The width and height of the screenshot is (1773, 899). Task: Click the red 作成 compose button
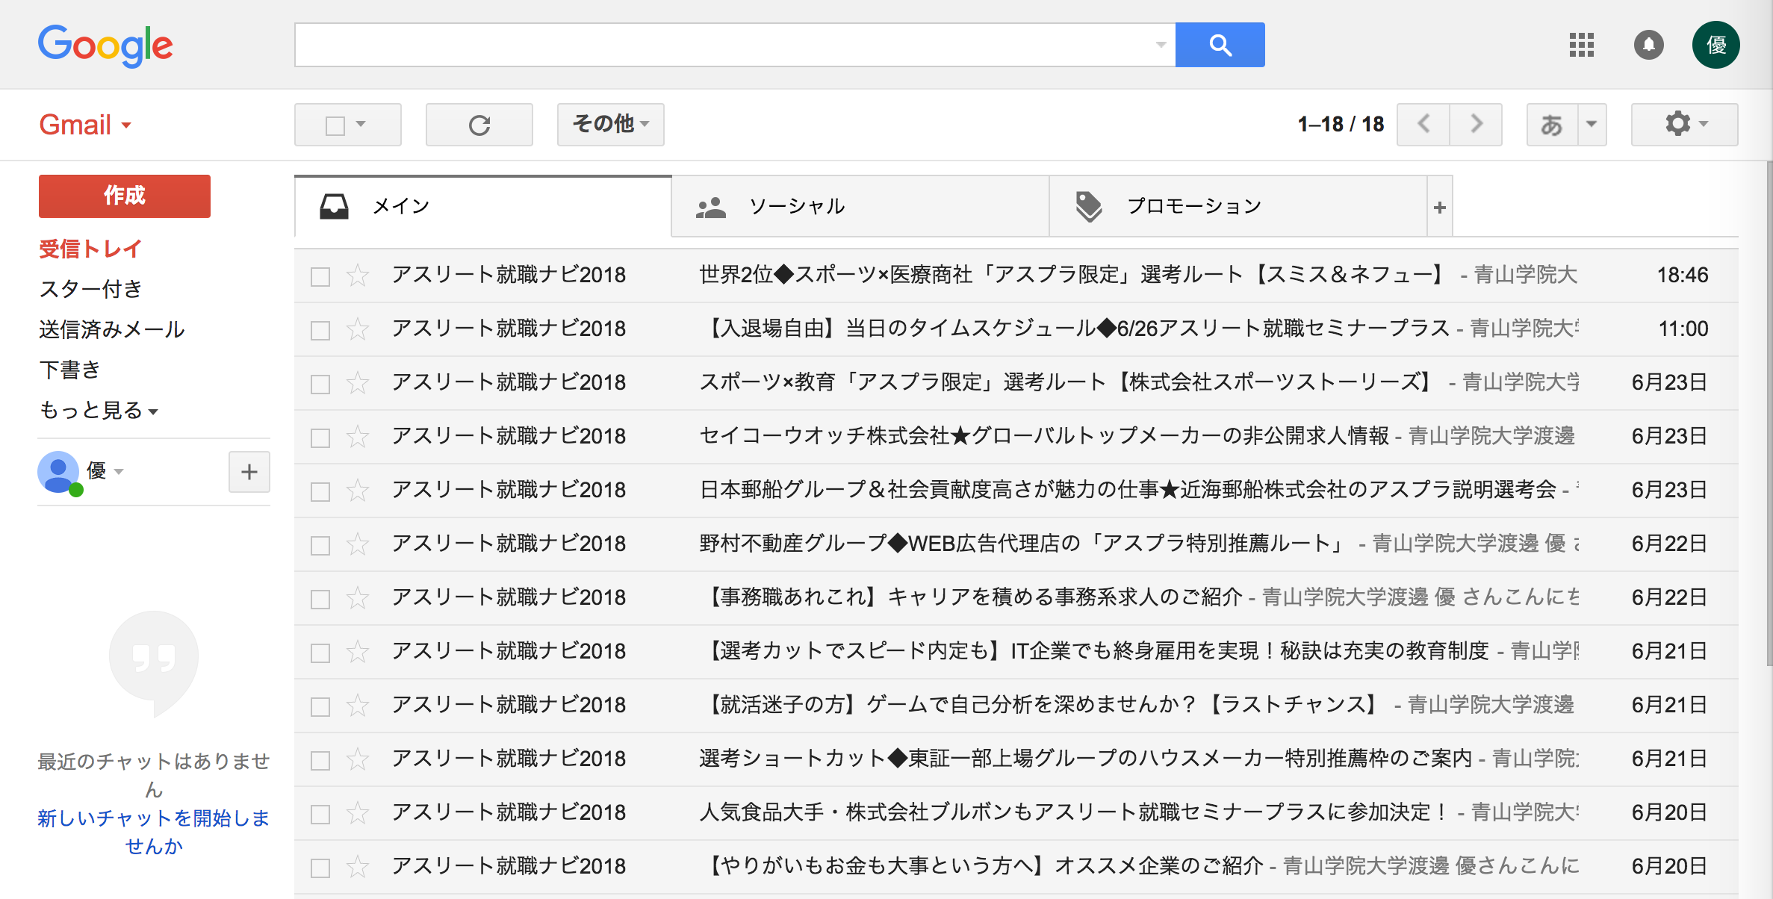125,196
